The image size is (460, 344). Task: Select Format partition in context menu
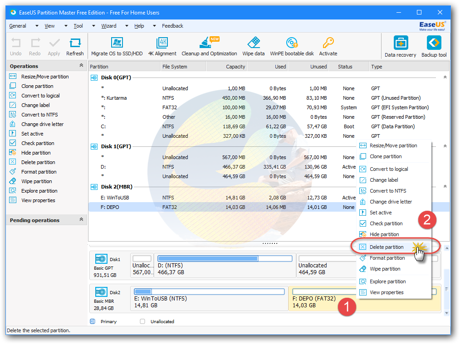[394, 258]
